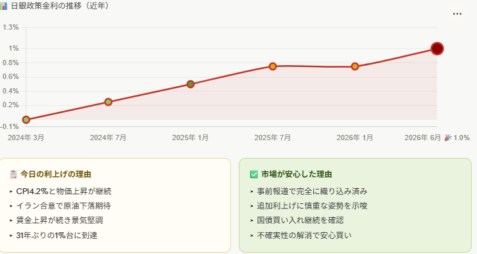Select the 2024年 3月 data point on chart
Viewport: 477px width, 254px height.
26,120
